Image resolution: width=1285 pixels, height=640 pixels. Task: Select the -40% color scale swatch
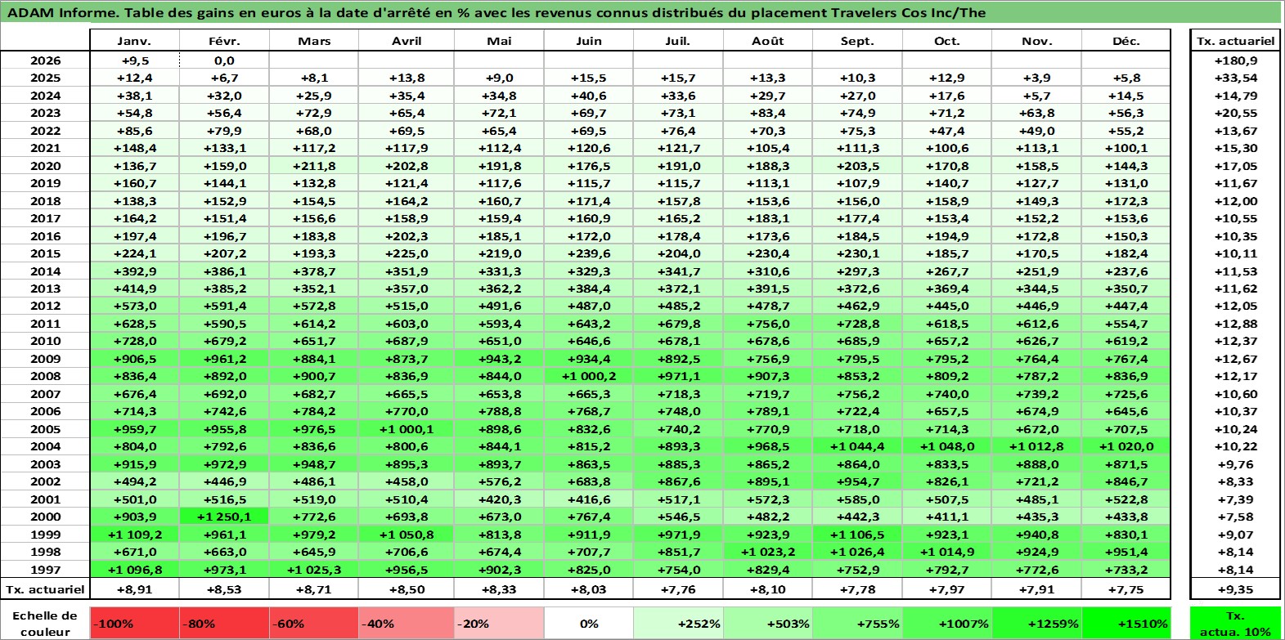[407, 623]
